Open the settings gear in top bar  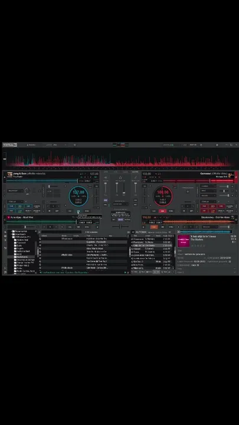pos(217,145)
